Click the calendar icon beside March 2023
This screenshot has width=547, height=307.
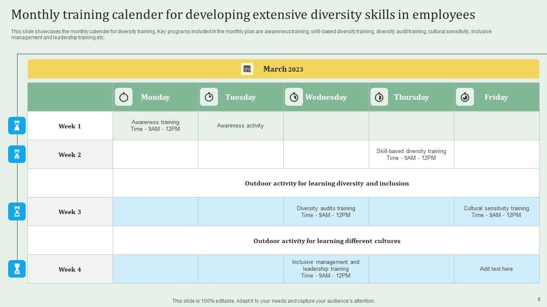click(x=247, y=69)
